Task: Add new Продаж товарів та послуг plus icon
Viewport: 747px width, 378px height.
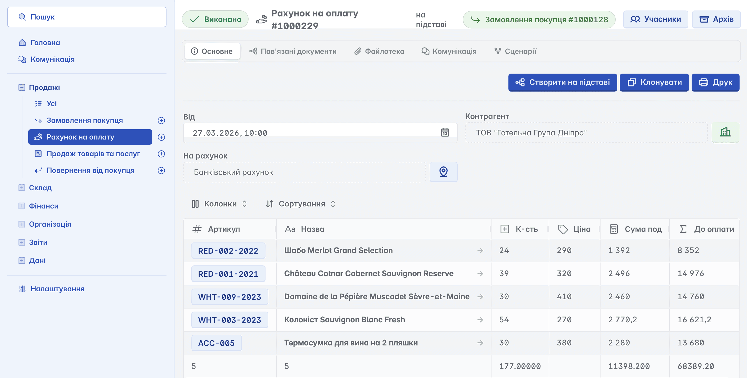Action: tap(161, 154)
